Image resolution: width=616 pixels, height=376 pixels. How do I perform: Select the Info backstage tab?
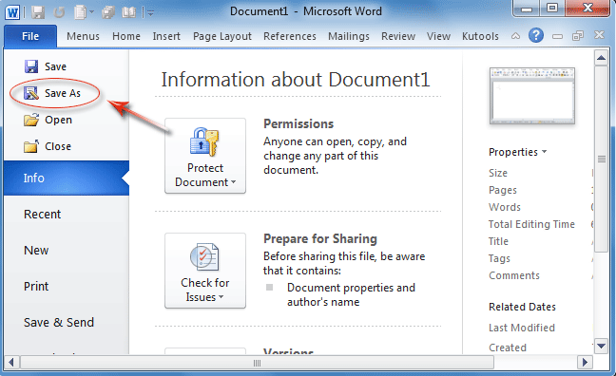(67, 178)
